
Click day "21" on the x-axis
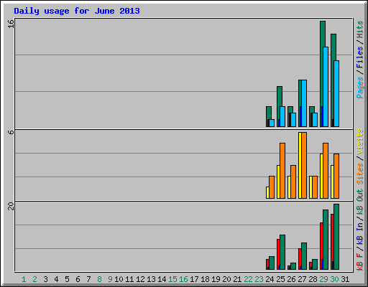point(237,279)
